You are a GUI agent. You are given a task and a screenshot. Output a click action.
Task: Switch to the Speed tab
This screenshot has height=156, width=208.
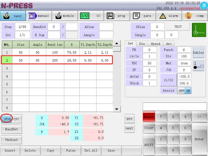(155, 44)
